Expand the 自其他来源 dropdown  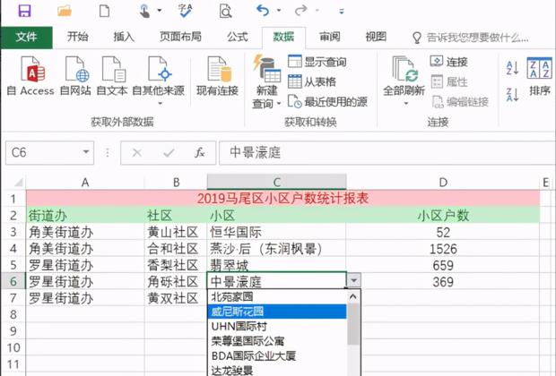click(x=159, y=90)
